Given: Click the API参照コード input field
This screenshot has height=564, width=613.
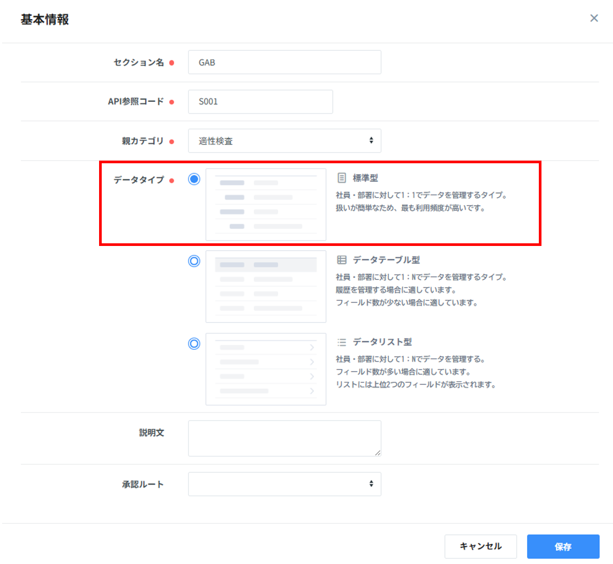Looking at the screenshot, I should [x=260, y=102].
